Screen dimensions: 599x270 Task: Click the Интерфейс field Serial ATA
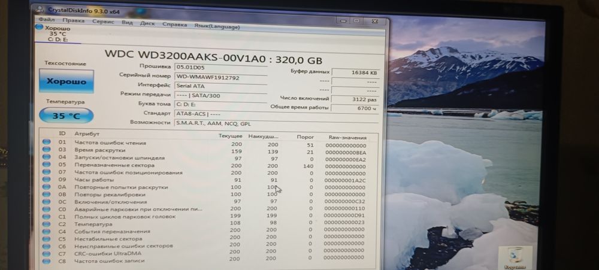click(x=220, y=86)
